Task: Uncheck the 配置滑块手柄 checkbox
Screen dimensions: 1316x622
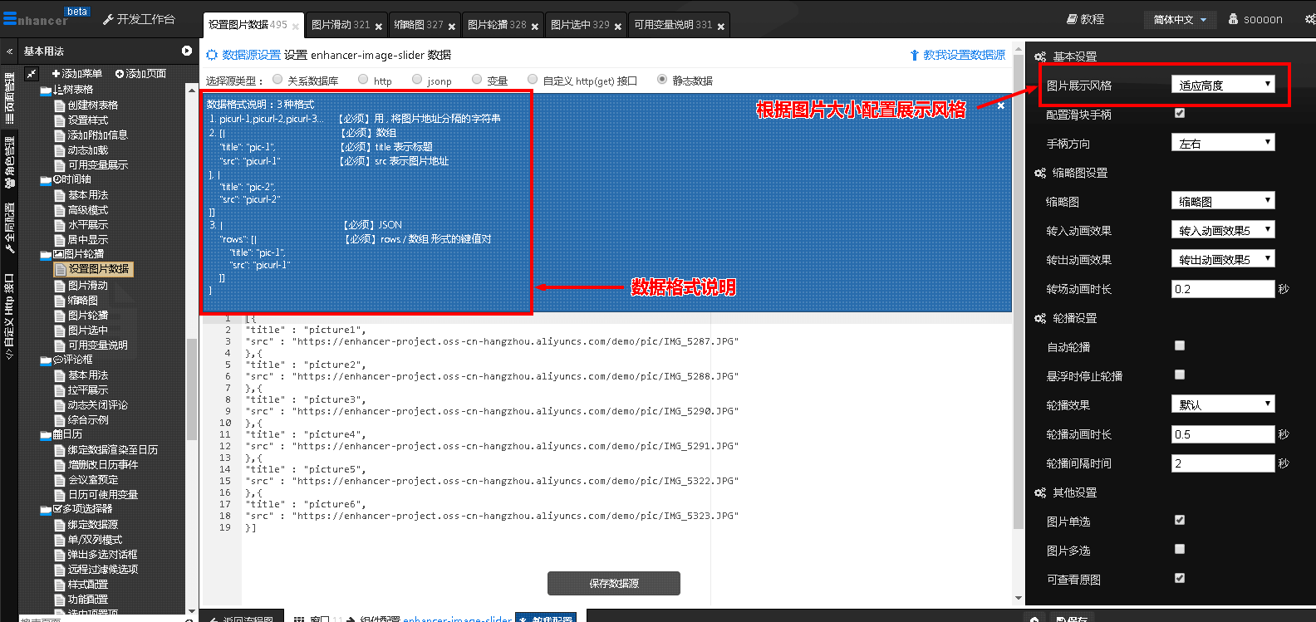Action: [1180, 113]
